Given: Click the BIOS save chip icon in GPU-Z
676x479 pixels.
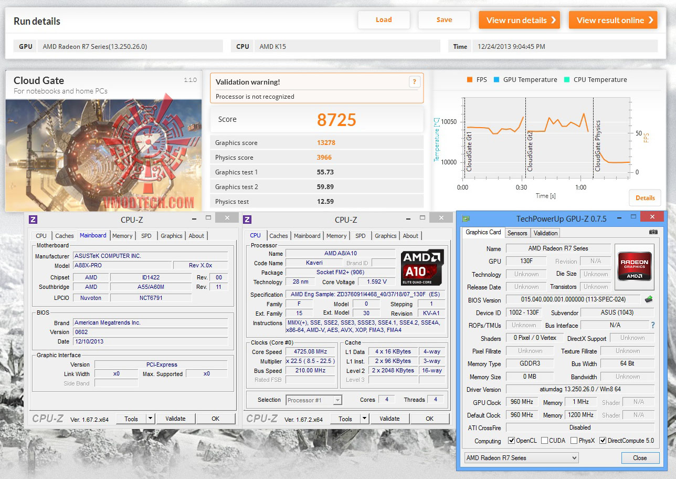Looking at the screenshot, I should [x=649, y=299].
